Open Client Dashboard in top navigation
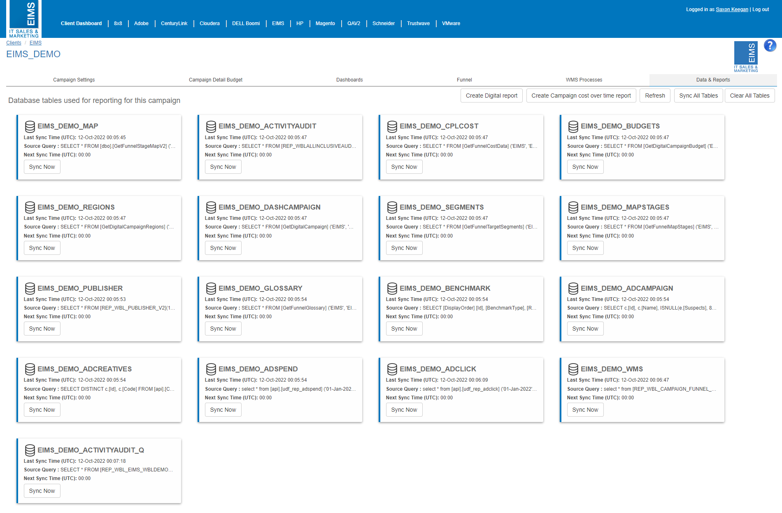The width and height of the screenshot is (782, 513). 81,23
